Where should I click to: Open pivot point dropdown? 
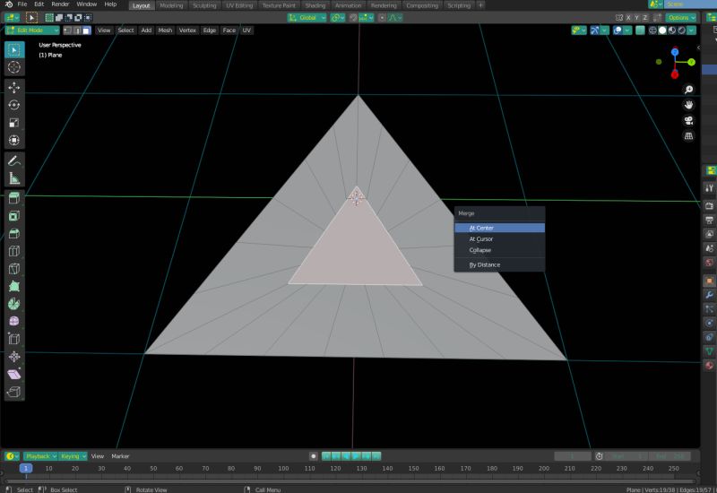(338, 18)
